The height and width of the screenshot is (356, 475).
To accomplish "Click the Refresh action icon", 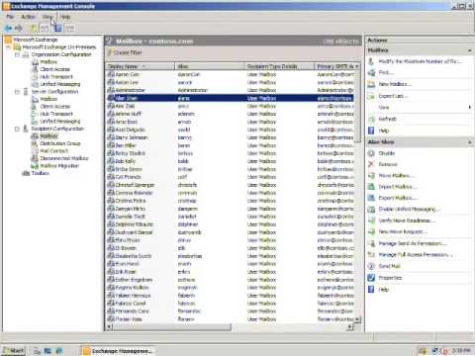I will [371, 119].
